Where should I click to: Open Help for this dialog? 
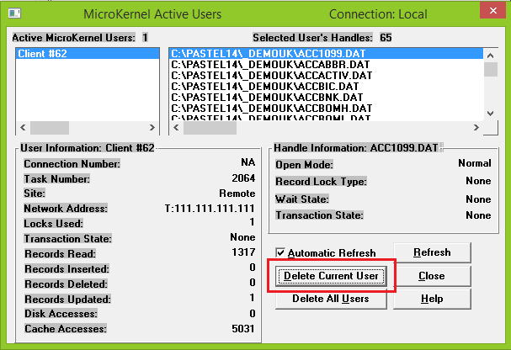click(x=432, y=299)
